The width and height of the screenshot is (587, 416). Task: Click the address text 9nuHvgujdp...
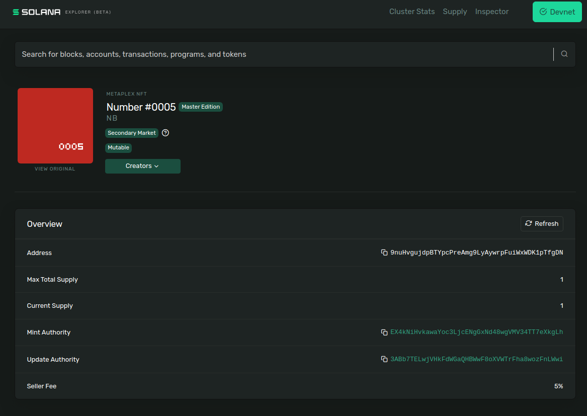476,253
